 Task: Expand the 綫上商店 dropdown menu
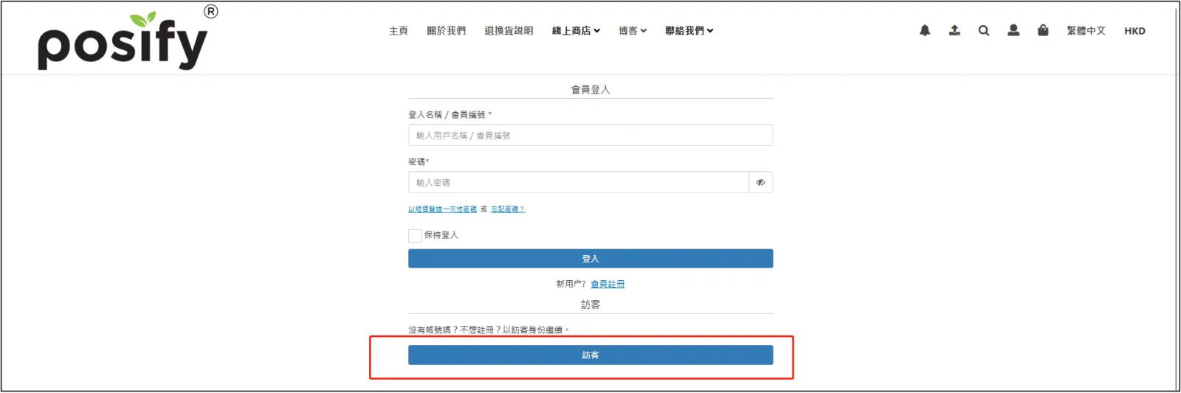pyautogui.click(x=576, y=31)
